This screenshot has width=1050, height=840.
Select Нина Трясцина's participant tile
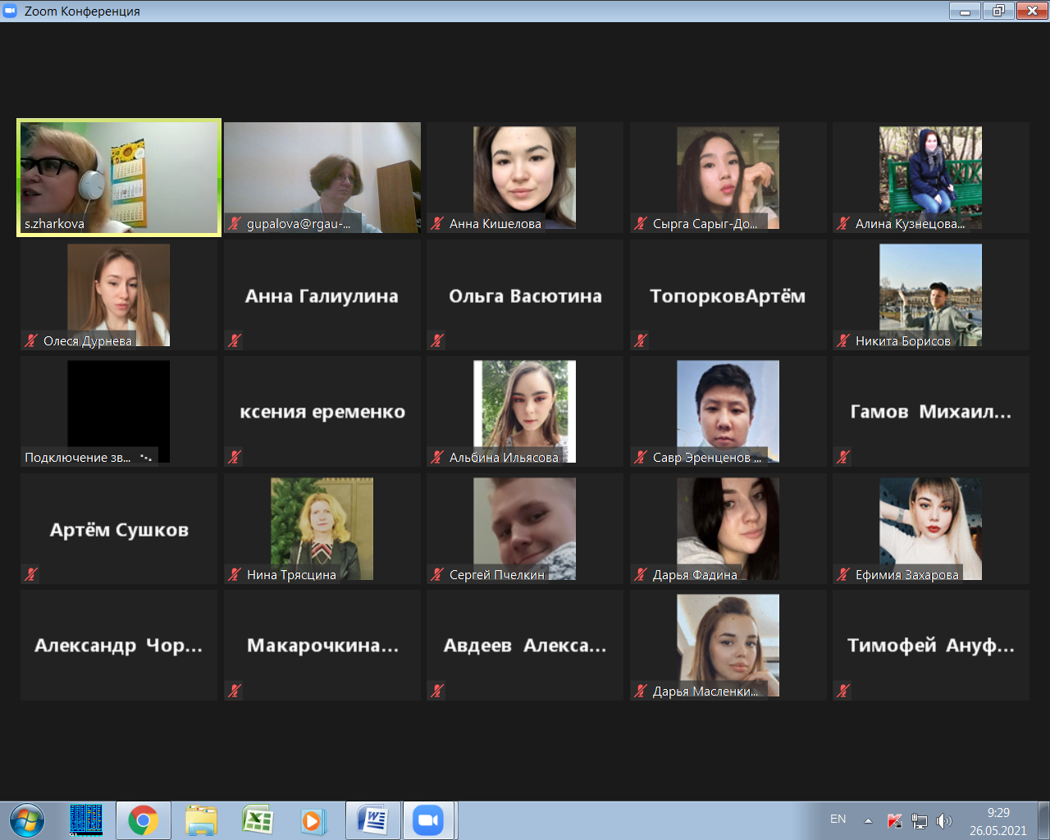point(322,528)
